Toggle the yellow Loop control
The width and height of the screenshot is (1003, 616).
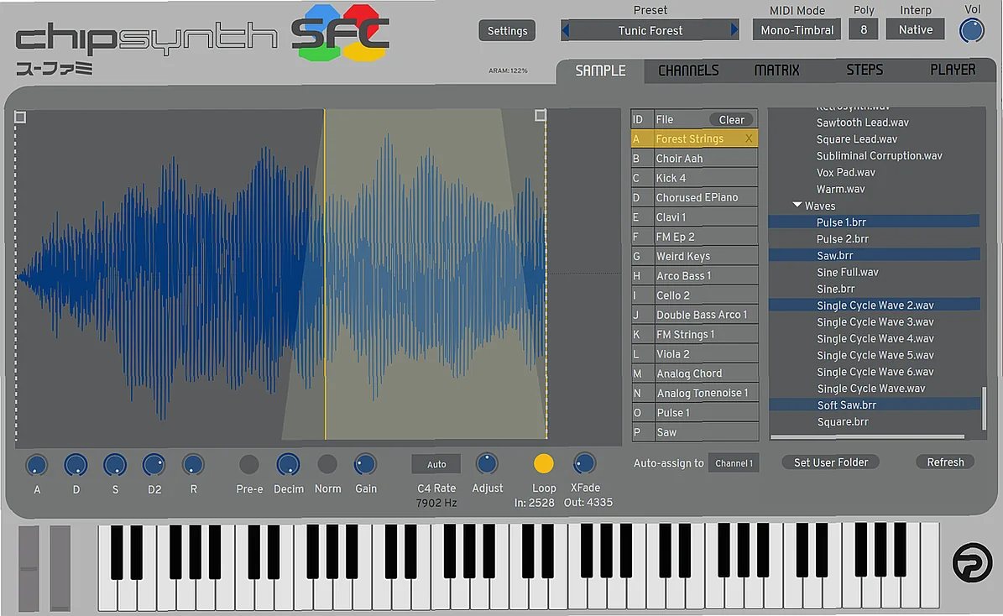(544, 462)
